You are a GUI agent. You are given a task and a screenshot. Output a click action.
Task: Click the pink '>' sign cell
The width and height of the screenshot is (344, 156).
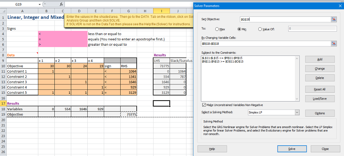(x=46, y=44)
